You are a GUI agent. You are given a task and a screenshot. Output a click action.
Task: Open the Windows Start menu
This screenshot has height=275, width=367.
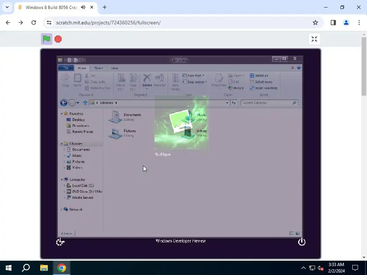[9, 268]
